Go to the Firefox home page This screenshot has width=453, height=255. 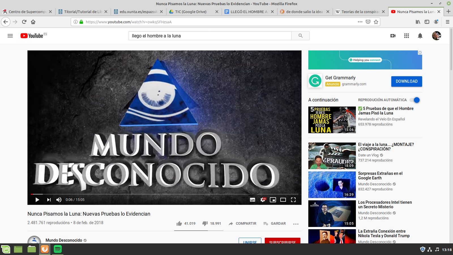coord(33,22)
